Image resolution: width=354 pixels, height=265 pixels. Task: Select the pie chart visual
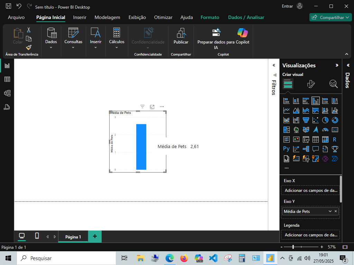coord(325,120)
